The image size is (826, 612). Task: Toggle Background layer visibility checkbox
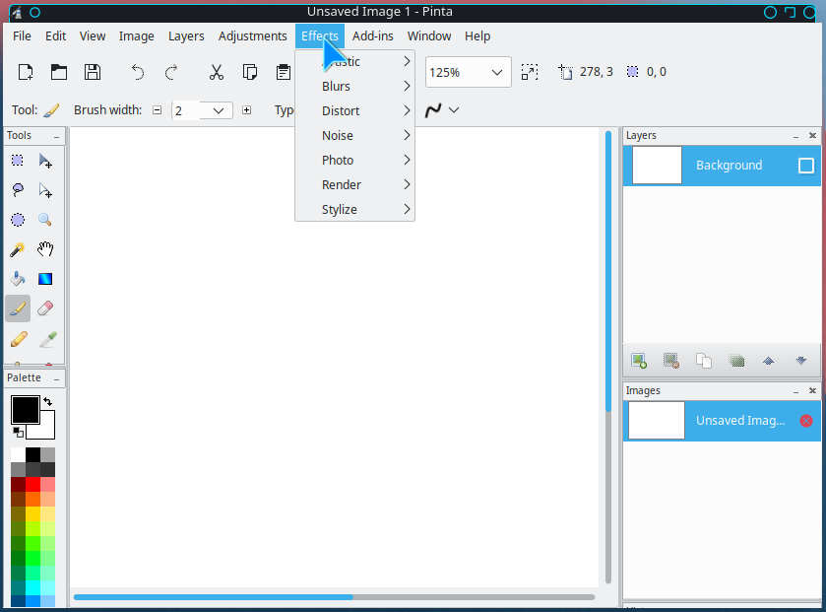[x=806, y=166]
